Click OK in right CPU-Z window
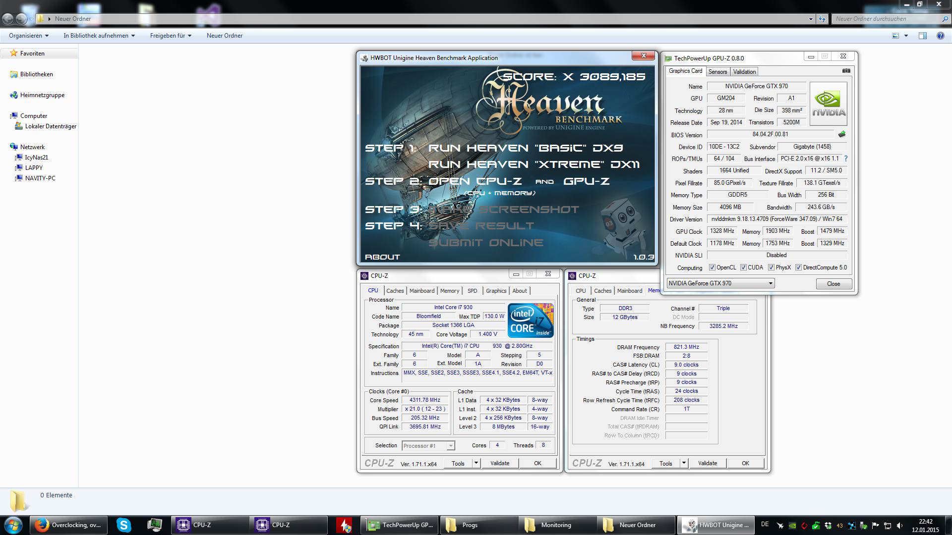Screen dimensions: 952x535 (745, 463)
